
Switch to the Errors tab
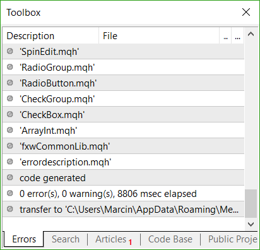(x=24, y=239)
